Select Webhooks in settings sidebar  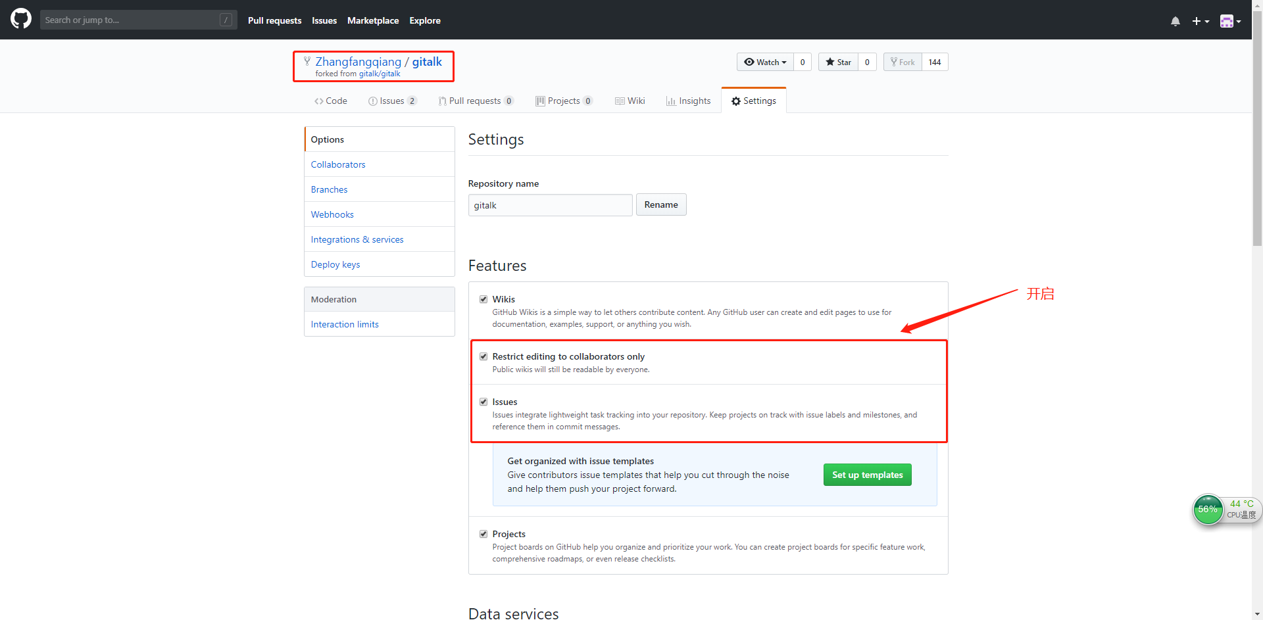(x=332, y=214)
